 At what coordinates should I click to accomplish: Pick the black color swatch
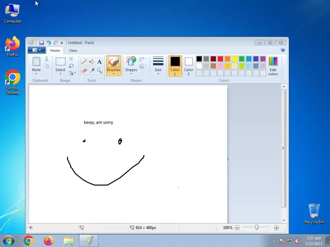(x=199, y=59)
